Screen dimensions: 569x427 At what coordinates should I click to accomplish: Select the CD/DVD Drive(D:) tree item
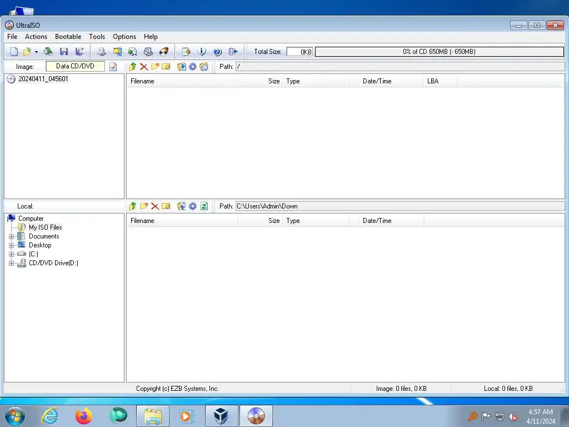click(x=54, y=263)
